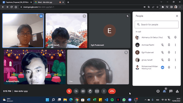Image resolution: width=183 pixels, height=103 pixels.
Task: Click the Search for people field
Action: click(156, 25)
